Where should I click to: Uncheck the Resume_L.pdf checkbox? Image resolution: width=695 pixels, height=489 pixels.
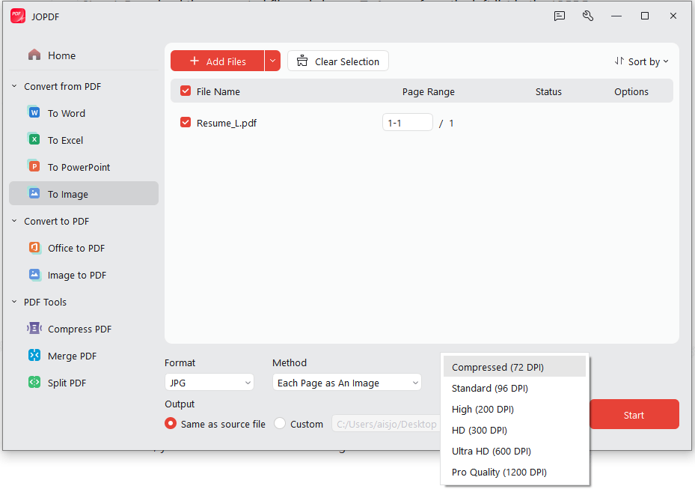click(x=186, y=123)
